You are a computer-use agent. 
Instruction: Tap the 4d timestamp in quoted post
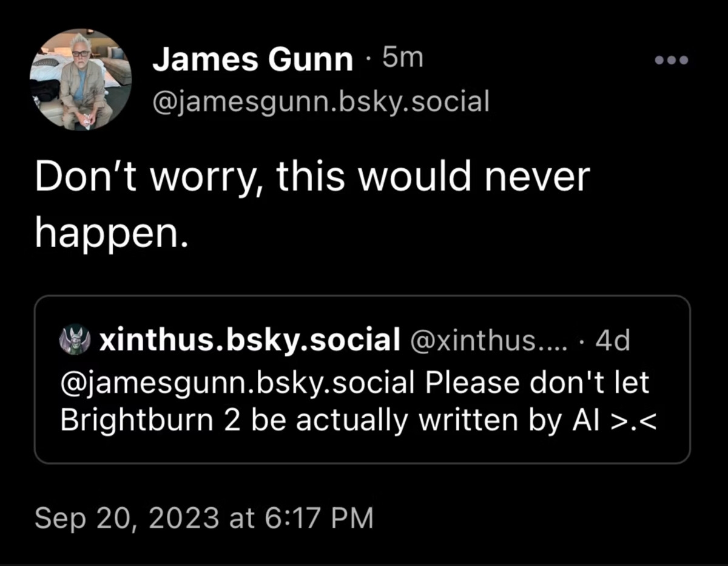click(613, 341)
